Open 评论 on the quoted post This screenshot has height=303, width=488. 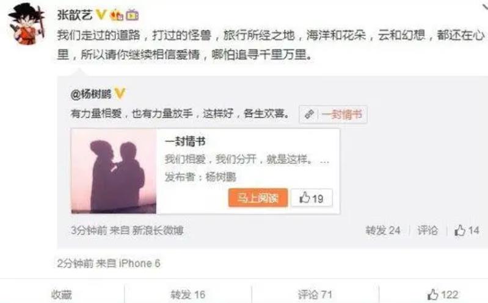pyautogui.click(x=428, y=230)
